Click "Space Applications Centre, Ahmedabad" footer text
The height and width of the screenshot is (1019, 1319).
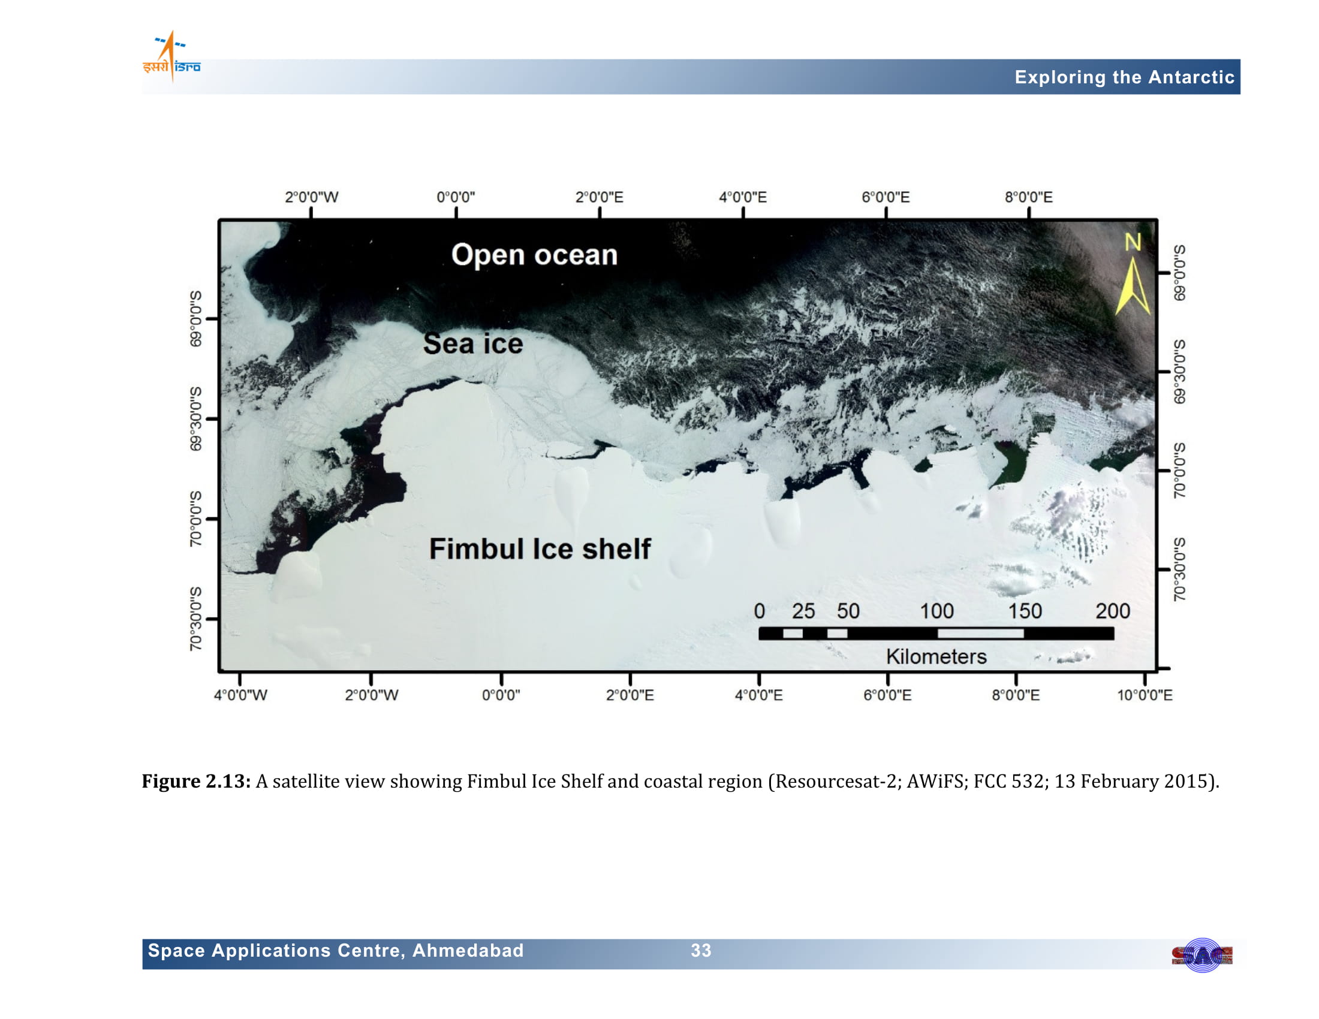(336, 950)
